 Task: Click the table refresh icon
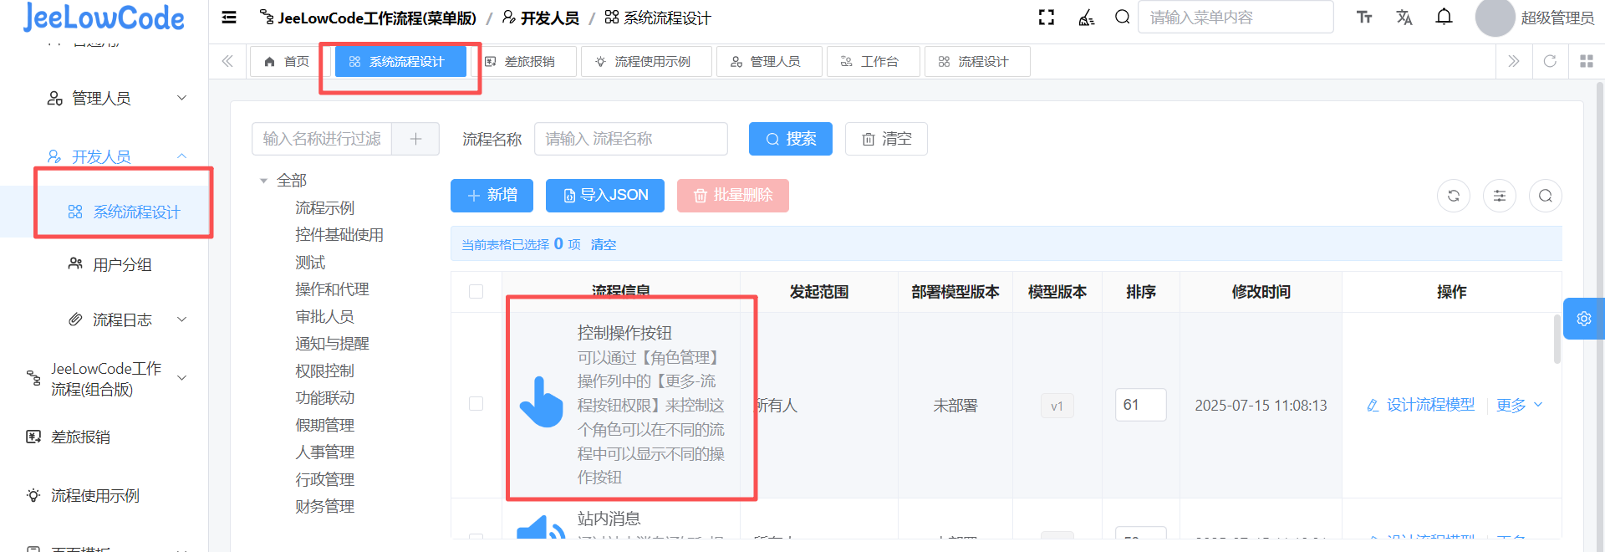1453,196
